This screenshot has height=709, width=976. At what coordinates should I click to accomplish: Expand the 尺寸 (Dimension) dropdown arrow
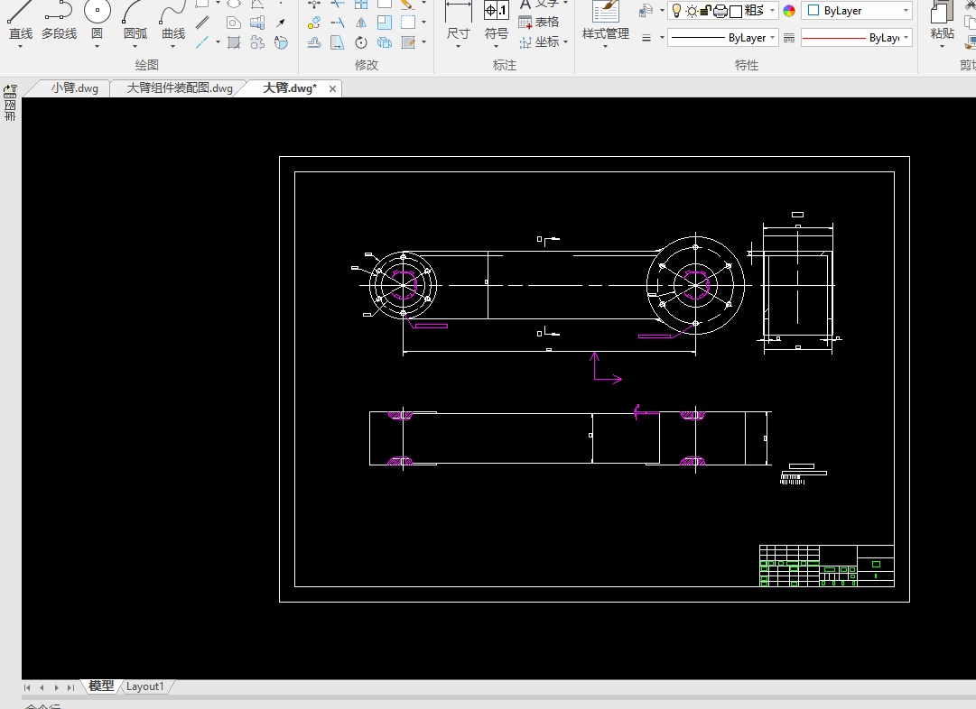(x=459, y=46)
